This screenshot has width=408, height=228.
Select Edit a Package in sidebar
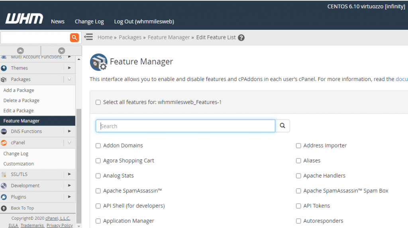18,110
